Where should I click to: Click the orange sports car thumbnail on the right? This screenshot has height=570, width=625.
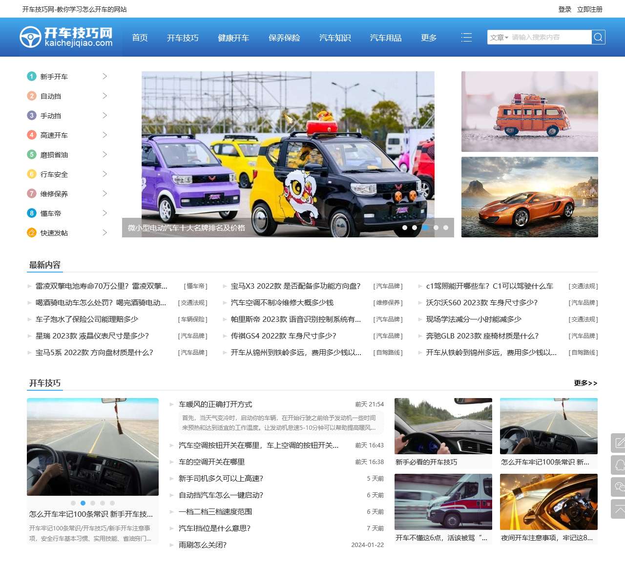click(529, 197)
